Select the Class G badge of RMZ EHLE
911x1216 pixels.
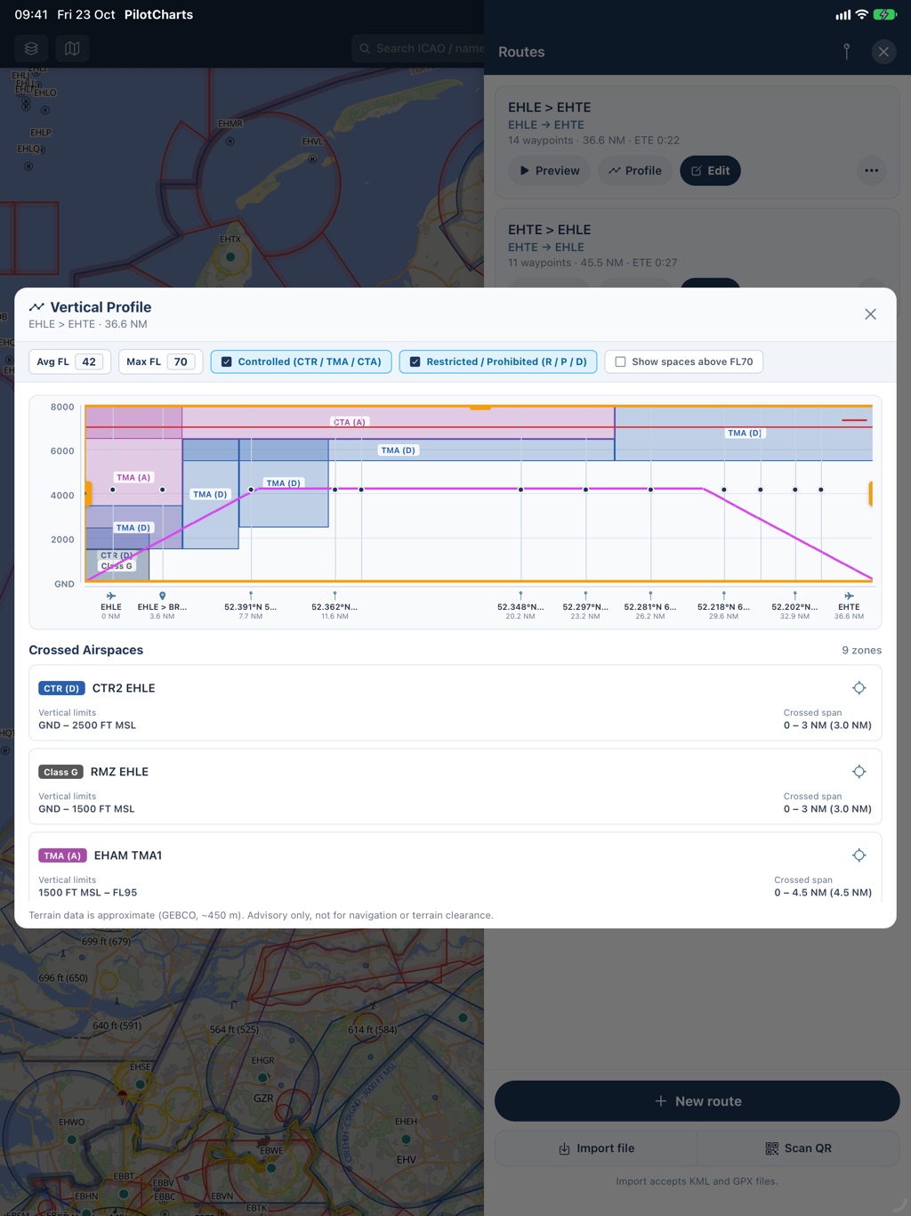click(60, 772)
